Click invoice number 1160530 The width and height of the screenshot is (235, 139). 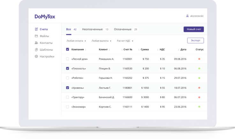click(127, 69)
